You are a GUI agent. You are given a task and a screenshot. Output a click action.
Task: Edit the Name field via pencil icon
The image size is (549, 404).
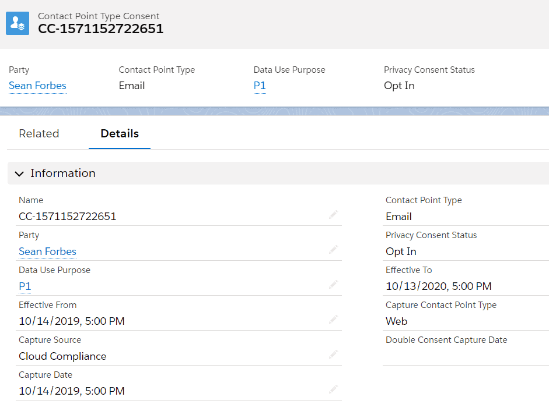(x=333, y=215)
